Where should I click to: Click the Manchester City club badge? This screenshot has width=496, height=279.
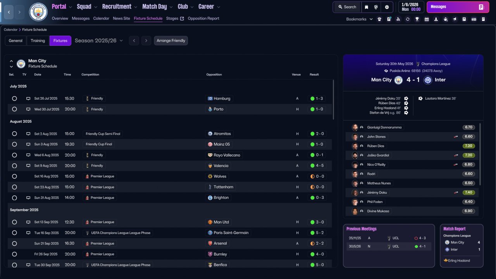(x=38, y=12)
